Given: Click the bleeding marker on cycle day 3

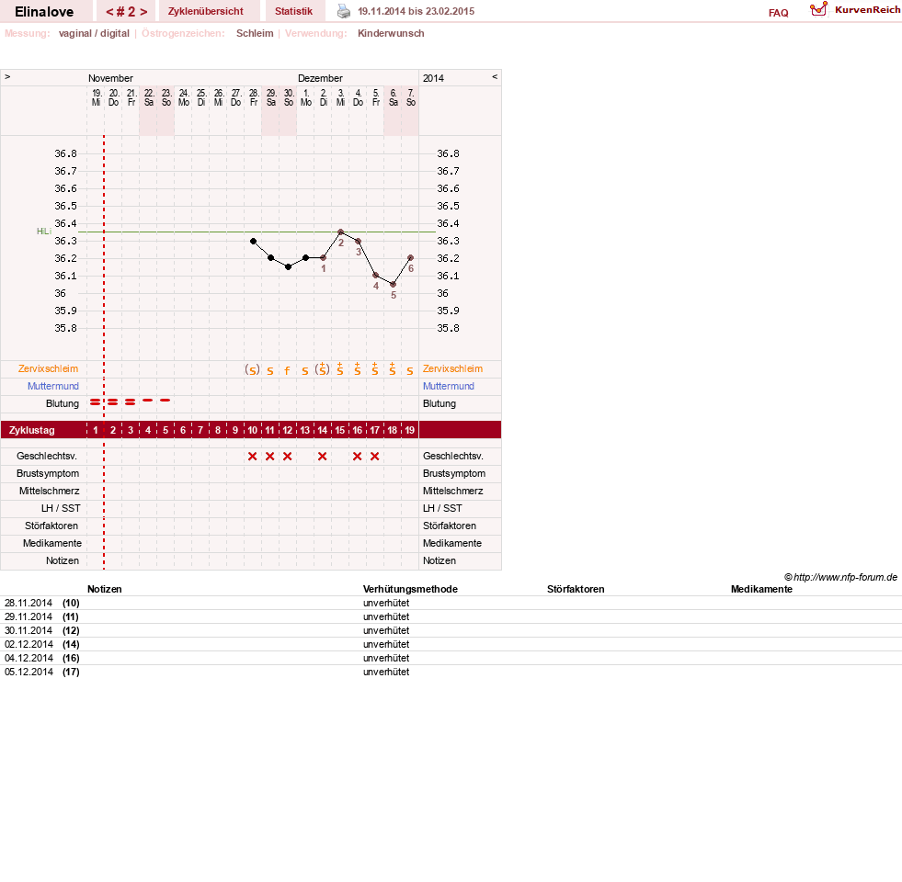Looking at the screenshot, I should (130, 401).
